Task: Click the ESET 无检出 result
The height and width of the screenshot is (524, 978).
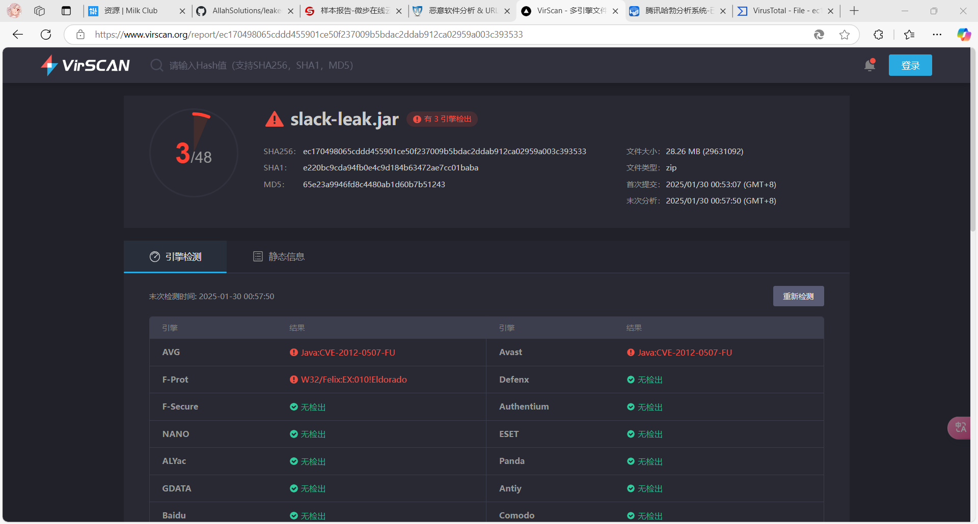Action: tap(645, 434)
